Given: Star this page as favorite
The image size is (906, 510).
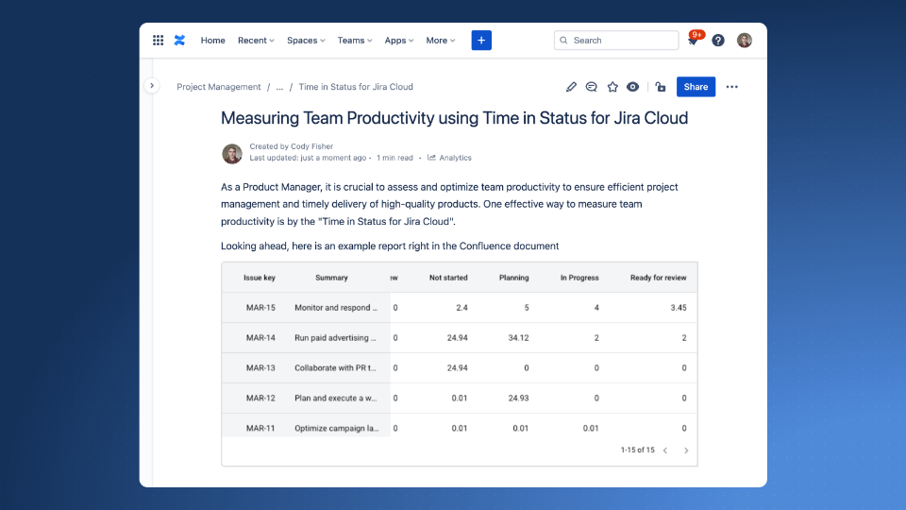Looking at the screenshot, I should (612, 87).
